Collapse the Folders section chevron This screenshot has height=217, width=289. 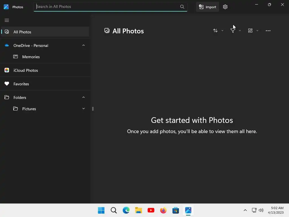(84, 97)
